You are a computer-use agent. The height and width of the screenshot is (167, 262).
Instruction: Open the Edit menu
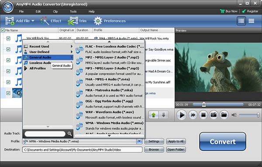pos(38,11)
